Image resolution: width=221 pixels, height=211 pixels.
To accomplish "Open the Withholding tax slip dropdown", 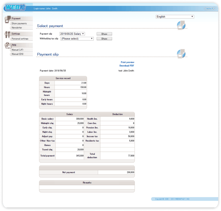I will coord(77,39).
